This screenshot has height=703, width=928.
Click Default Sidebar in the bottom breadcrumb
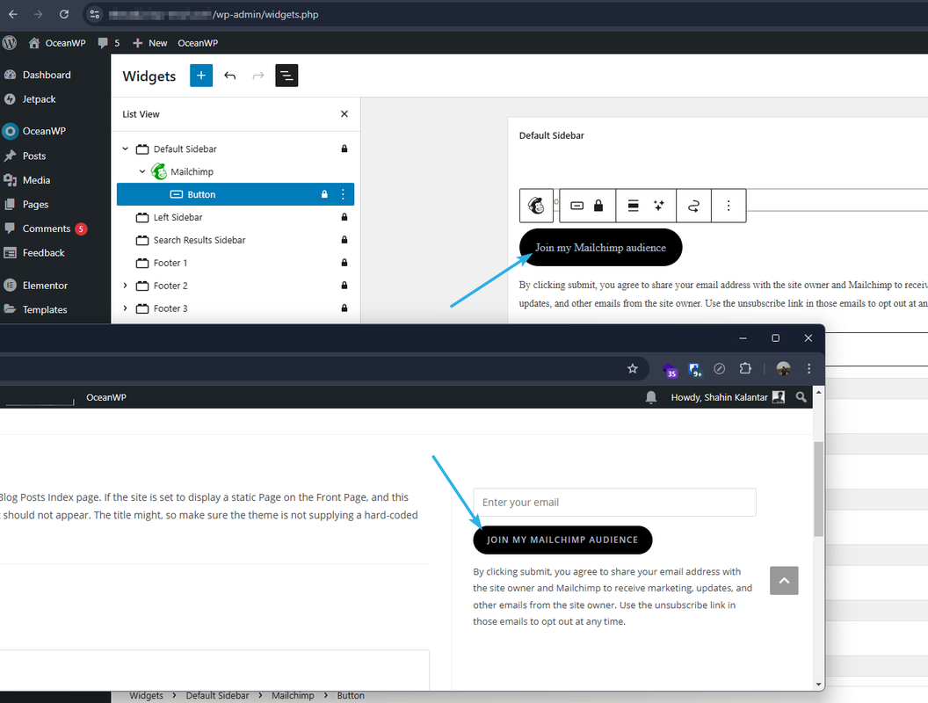217,696
